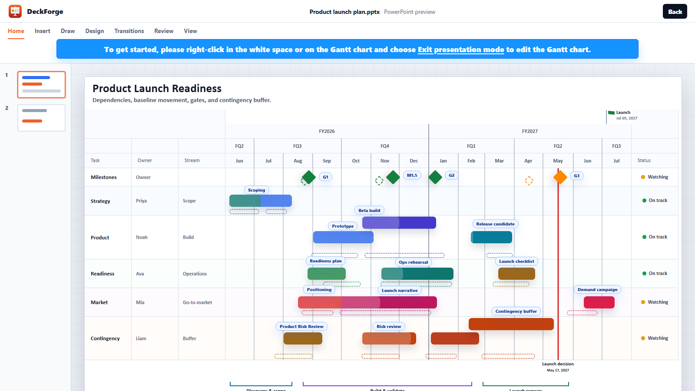Screen dimensions: 695x391
Task: Click the Scoping task bar
Action: pyautogui.click(x=261, y=201)
